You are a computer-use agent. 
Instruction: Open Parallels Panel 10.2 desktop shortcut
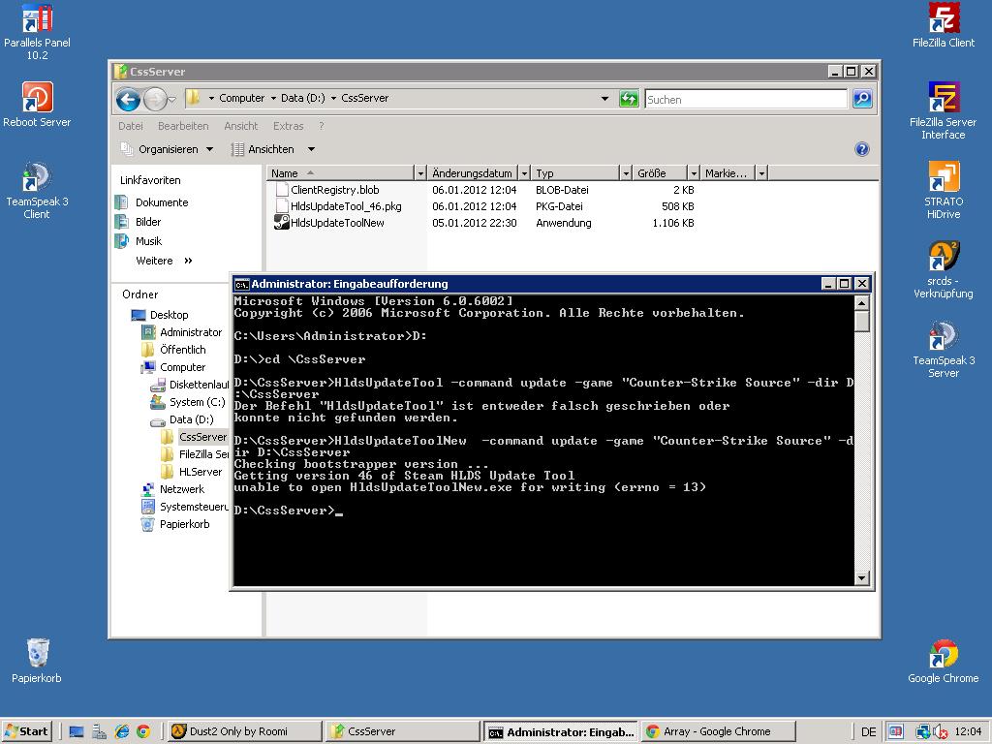(x=37, y=32)
